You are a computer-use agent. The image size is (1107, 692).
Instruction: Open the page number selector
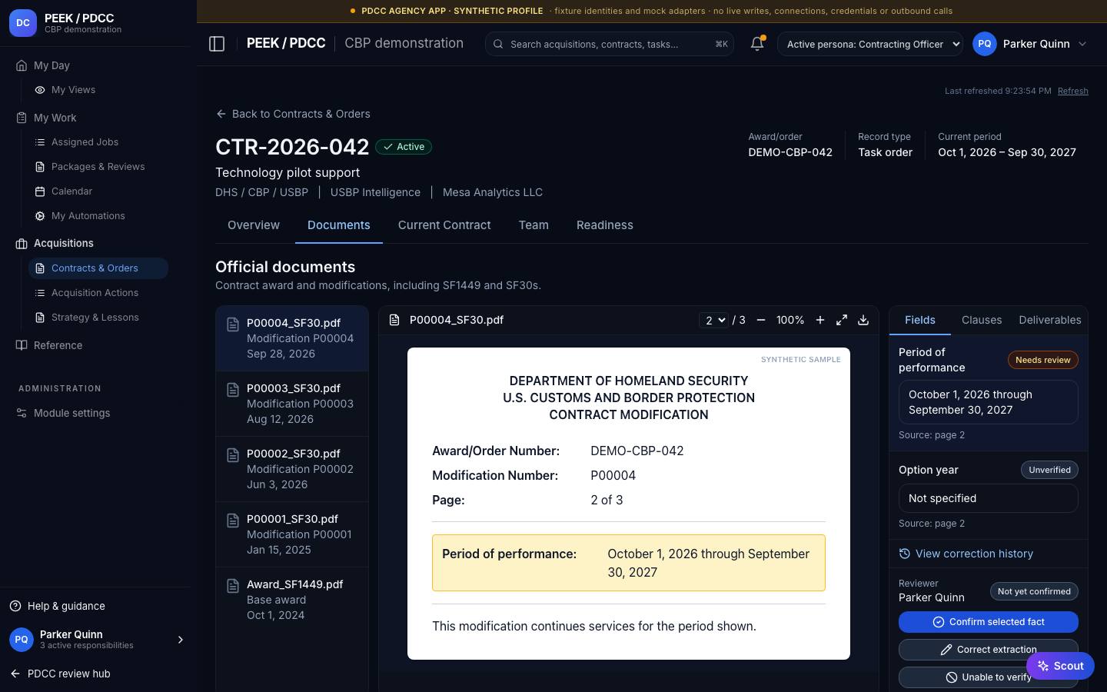click(x=713, y=320)
